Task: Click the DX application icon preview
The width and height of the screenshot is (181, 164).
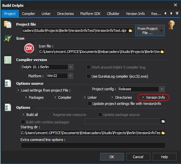Action: (29, 48)
